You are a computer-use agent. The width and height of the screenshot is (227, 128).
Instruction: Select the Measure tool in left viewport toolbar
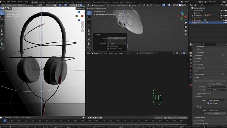[2, 44]
